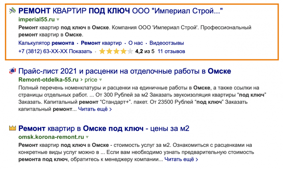The width and height of the screenshot is (283, 169).
Task: Click 'Читать ещё' in the price list snippet
Action: coord(95,109)
